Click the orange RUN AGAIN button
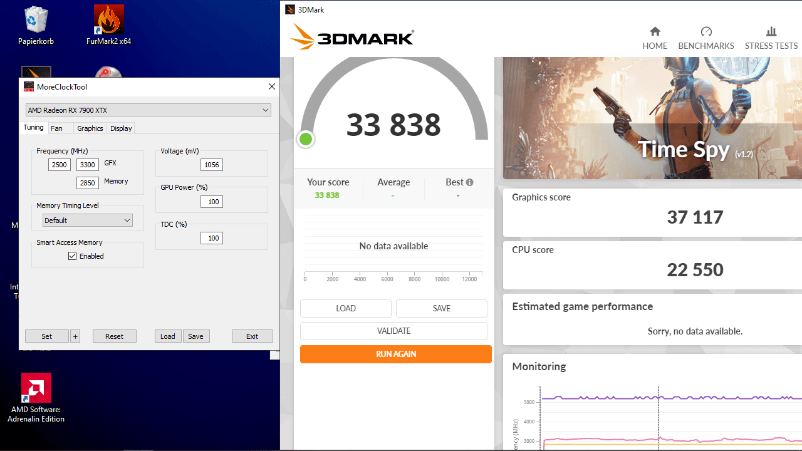The image size is (802, 451). (x=396, y=354)
